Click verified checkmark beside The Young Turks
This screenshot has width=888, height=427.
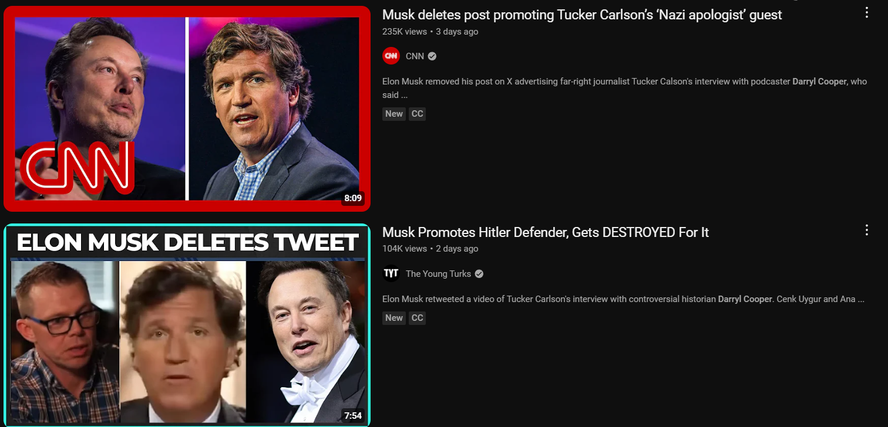tap(479, 274)
